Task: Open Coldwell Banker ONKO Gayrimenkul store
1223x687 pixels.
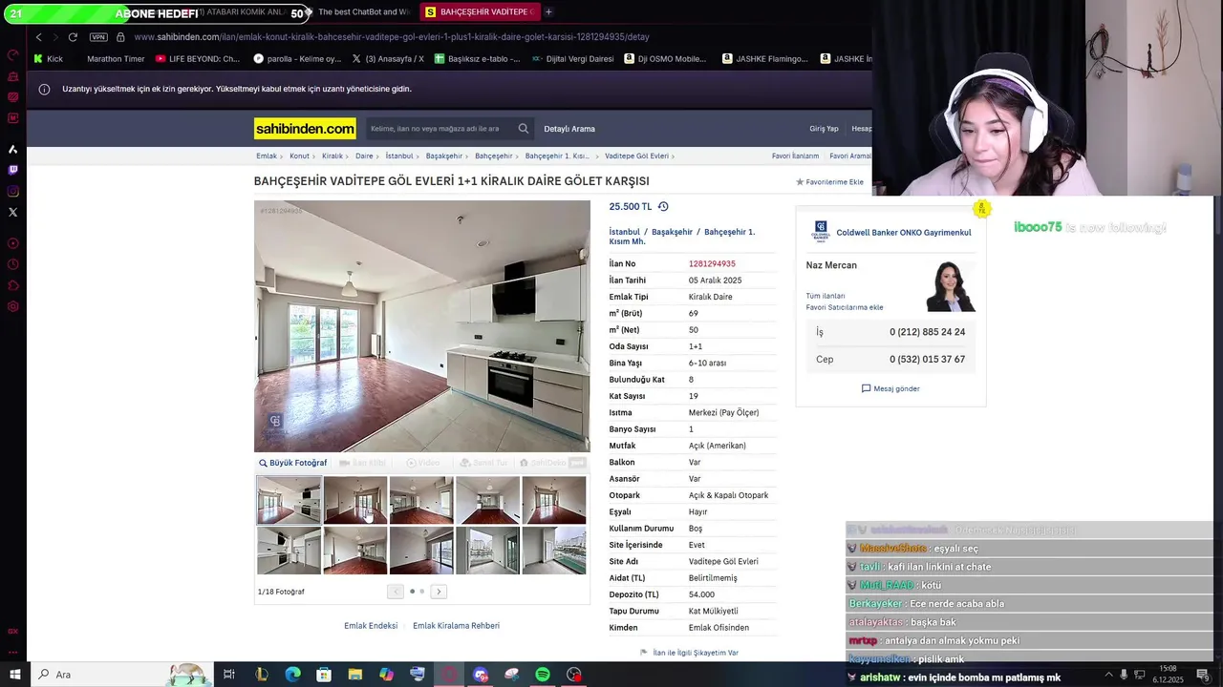Action: click(903, 232)
